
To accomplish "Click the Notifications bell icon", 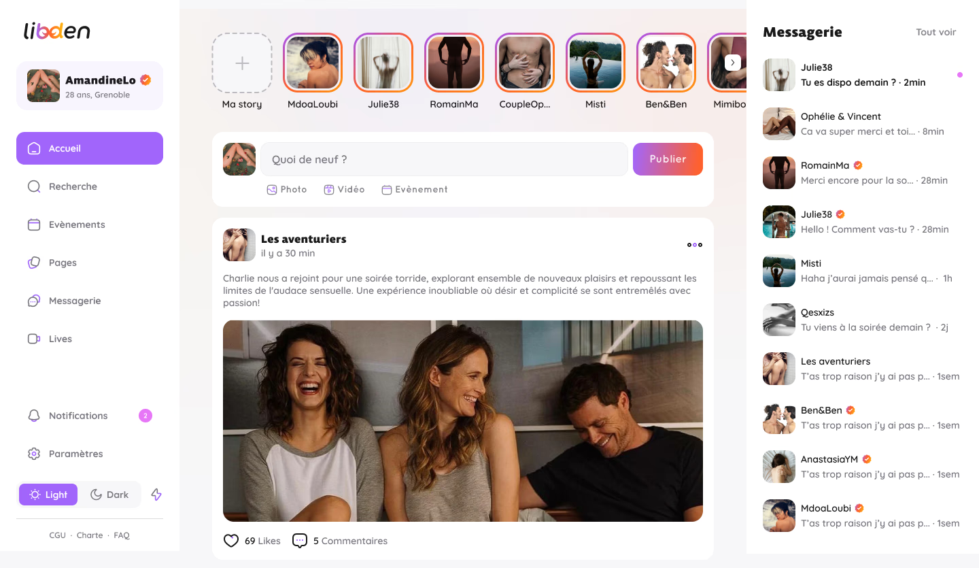I will coord(34,416).
